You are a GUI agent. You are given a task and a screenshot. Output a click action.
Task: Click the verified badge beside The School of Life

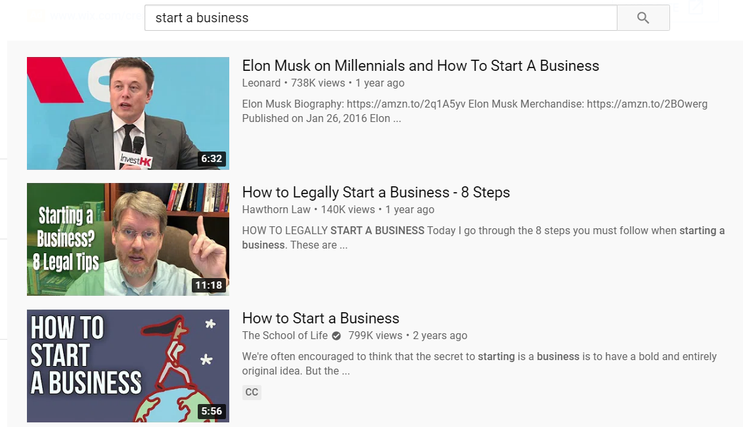click(336, 335)
